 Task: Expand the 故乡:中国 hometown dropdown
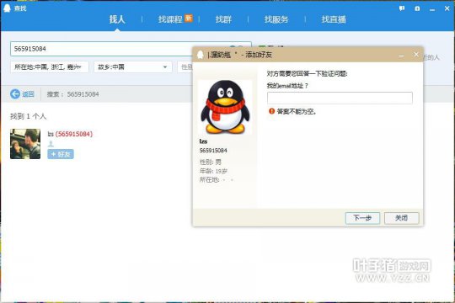click(x=133, y=67)
